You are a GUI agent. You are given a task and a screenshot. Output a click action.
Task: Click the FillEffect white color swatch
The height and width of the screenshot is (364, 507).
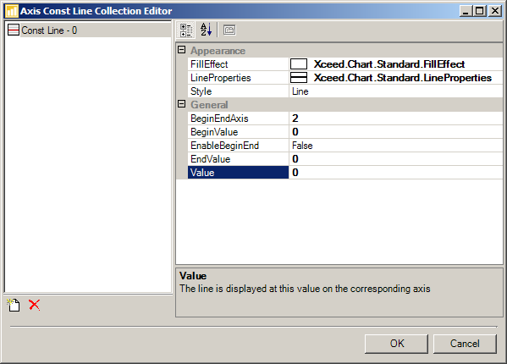[299, 64]
